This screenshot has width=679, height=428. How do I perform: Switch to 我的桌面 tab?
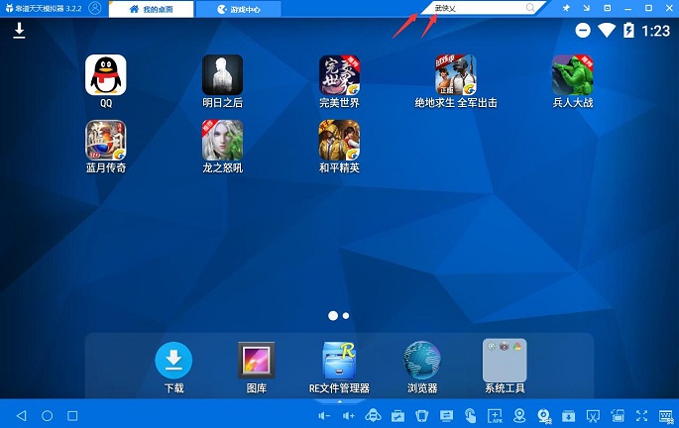click(151, 9)
